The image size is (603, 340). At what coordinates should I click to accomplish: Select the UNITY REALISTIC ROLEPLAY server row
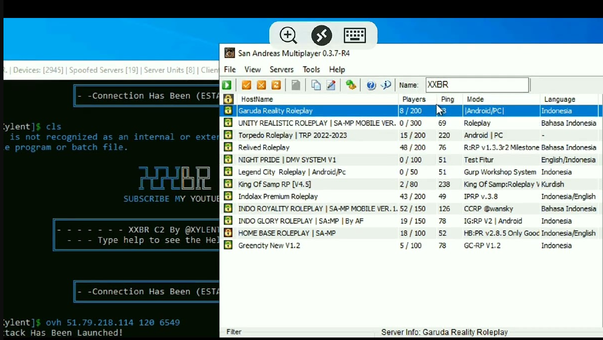click(x=410, y=123)
